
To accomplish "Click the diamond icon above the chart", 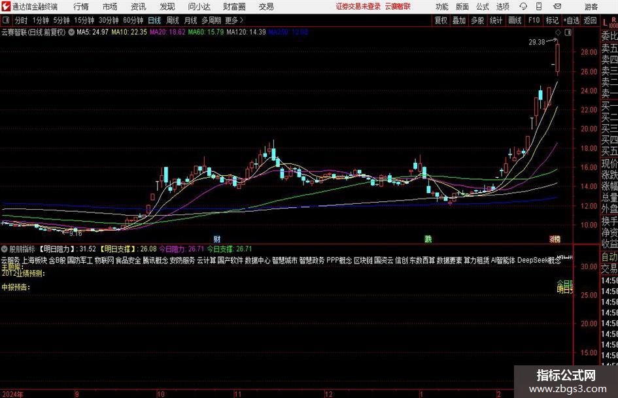I will click(558, 33).
